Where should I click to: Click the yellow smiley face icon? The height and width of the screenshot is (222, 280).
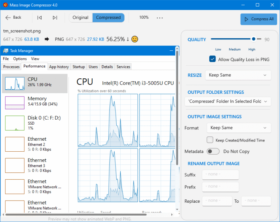click(135, 39)
